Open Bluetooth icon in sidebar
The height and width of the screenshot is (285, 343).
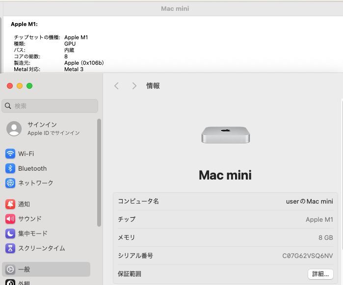(10, 168)
